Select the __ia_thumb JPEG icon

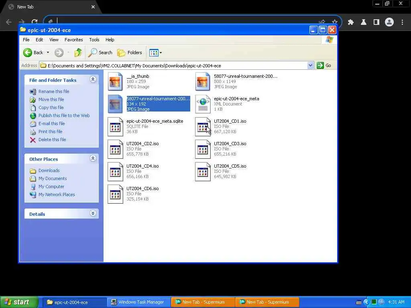click(115, 81)
